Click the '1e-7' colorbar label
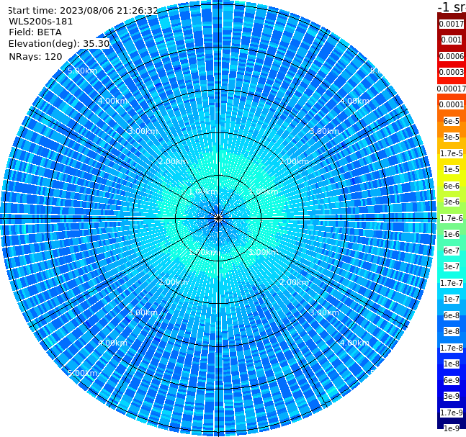 (x=452, y=299)
